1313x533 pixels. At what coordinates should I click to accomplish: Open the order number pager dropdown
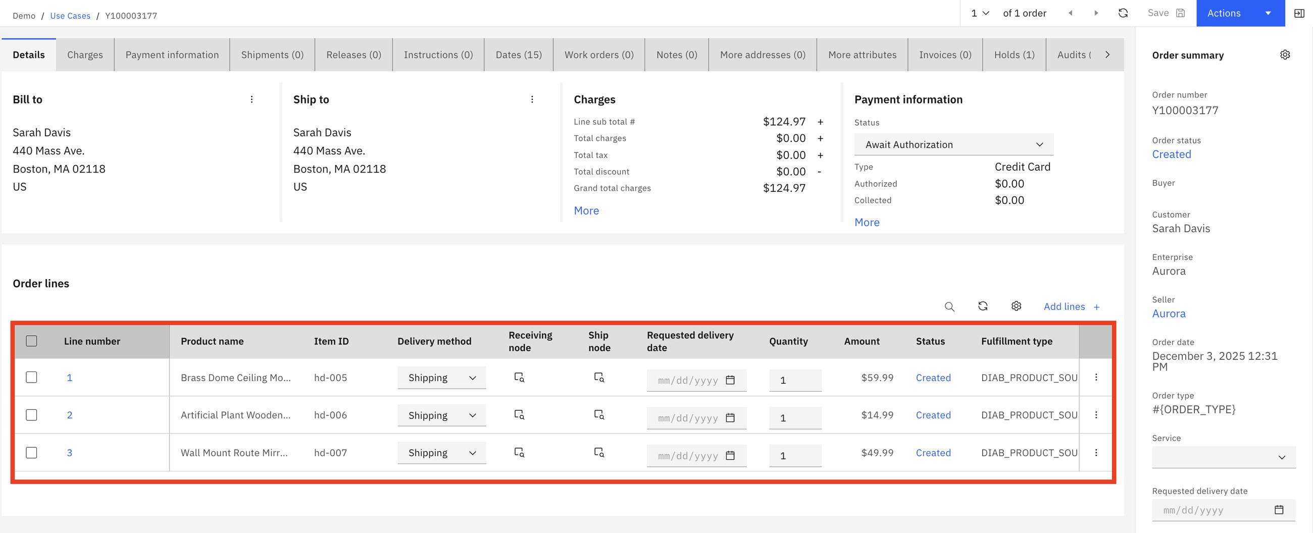coord(980,13)
